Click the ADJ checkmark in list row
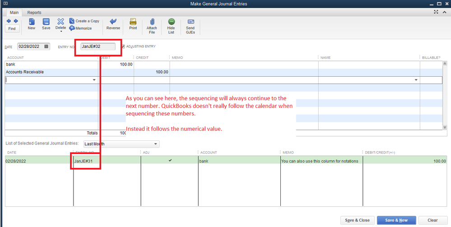451x227 pixels. (x=170, y=161)
